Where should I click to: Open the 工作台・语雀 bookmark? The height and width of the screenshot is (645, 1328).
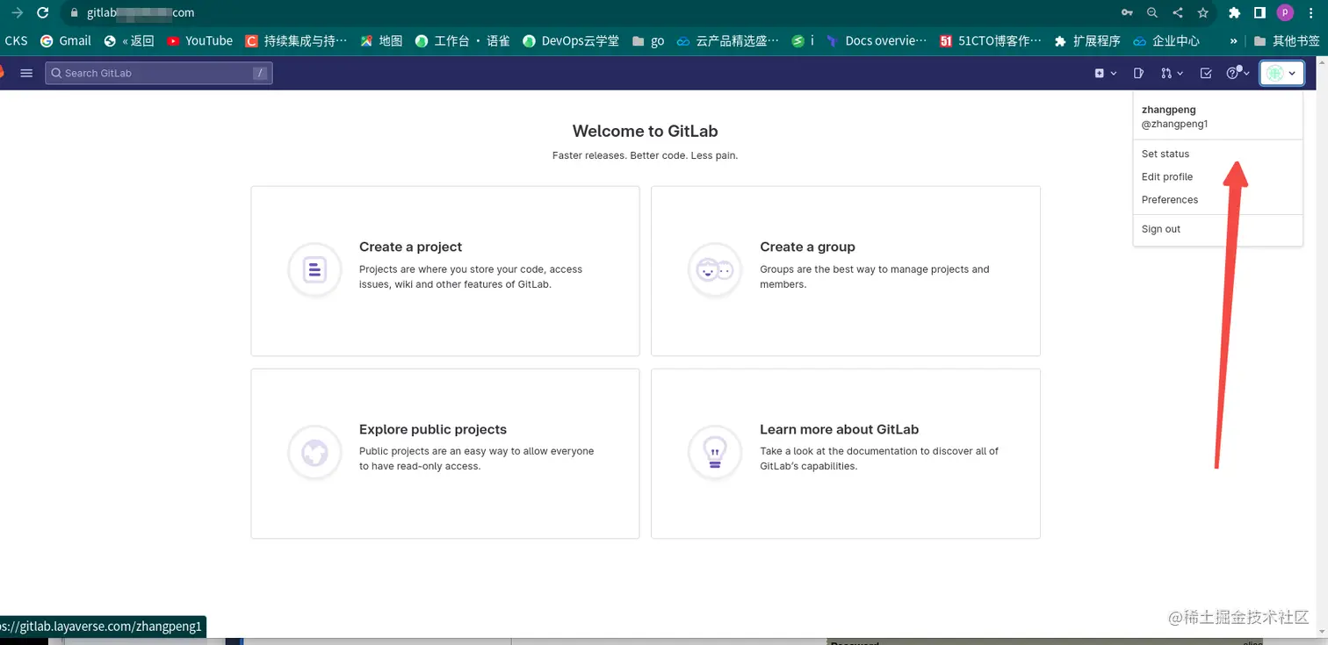coord(462,40)
